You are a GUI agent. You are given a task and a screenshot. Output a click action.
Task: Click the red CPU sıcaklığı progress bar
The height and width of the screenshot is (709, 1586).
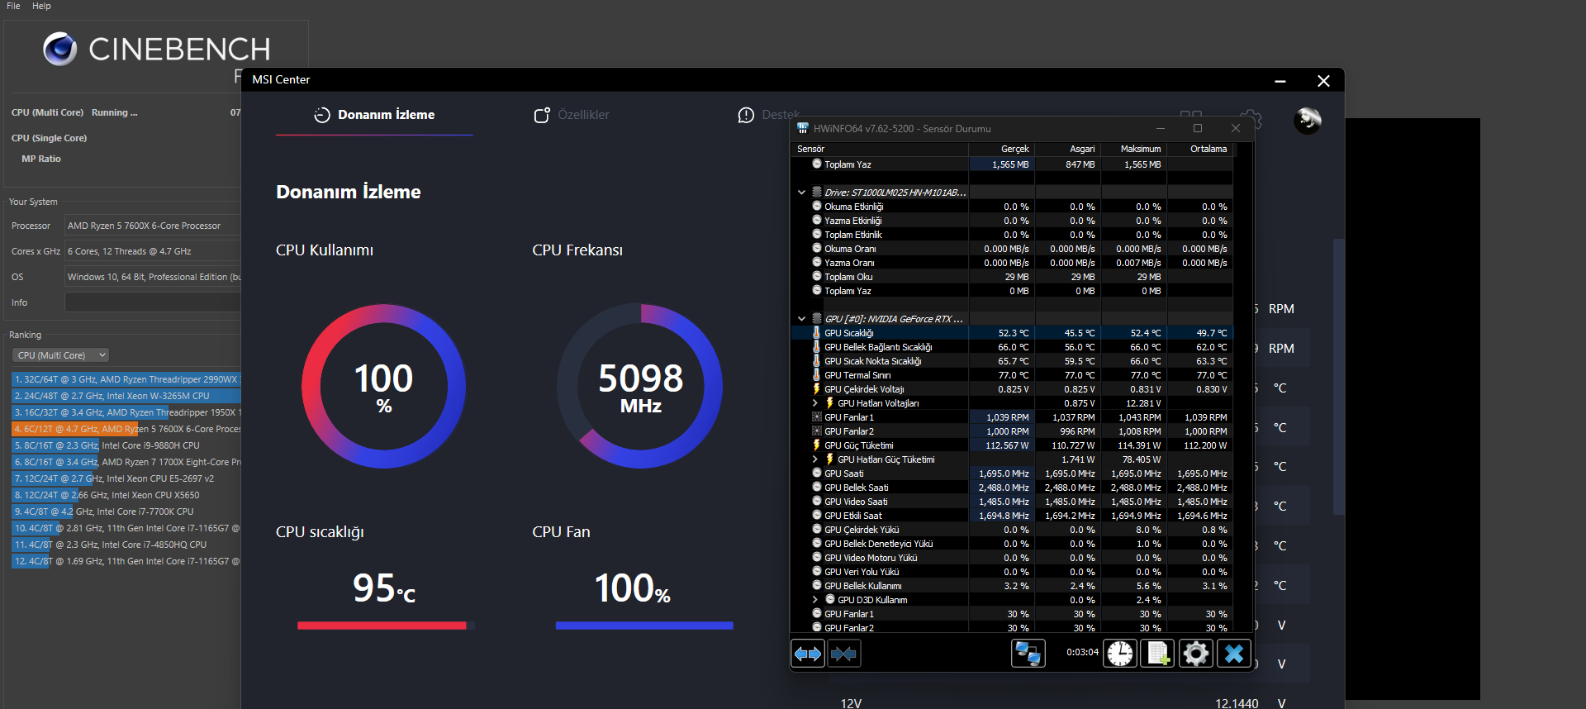(385, 626)
